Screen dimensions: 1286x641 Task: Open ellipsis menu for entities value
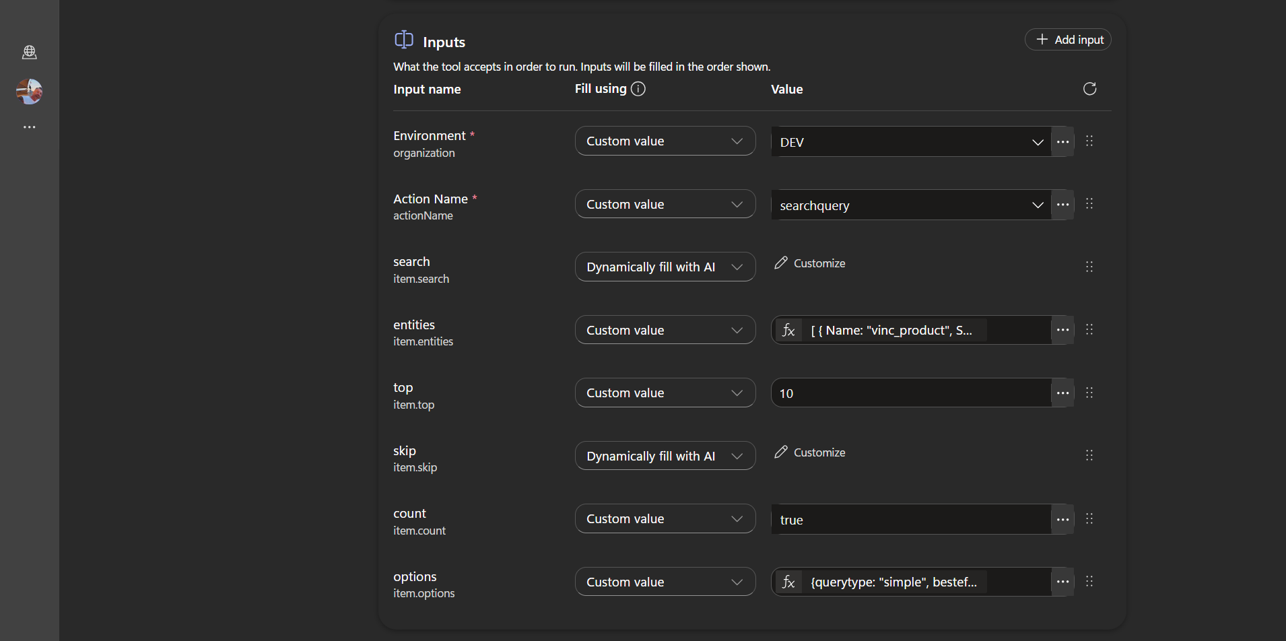click(x=1062, y=330)
